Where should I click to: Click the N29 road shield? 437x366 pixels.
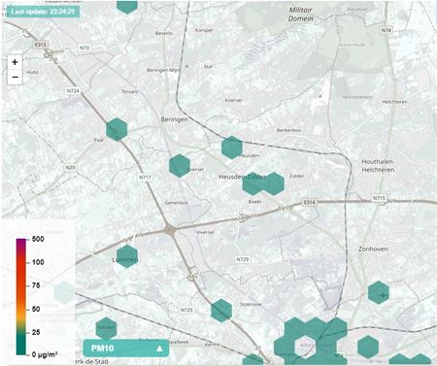coord(70,167)
